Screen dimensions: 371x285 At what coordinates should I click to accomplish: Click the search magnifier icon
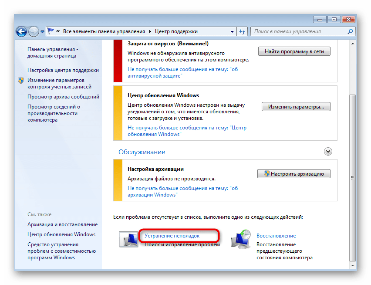point(349,31)
